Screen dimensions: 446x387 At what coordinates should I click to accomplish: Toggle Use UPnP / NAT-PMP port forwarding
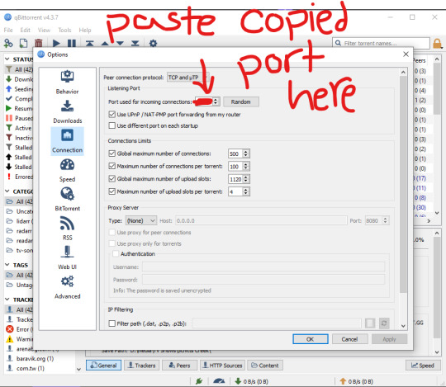(112, 115)
